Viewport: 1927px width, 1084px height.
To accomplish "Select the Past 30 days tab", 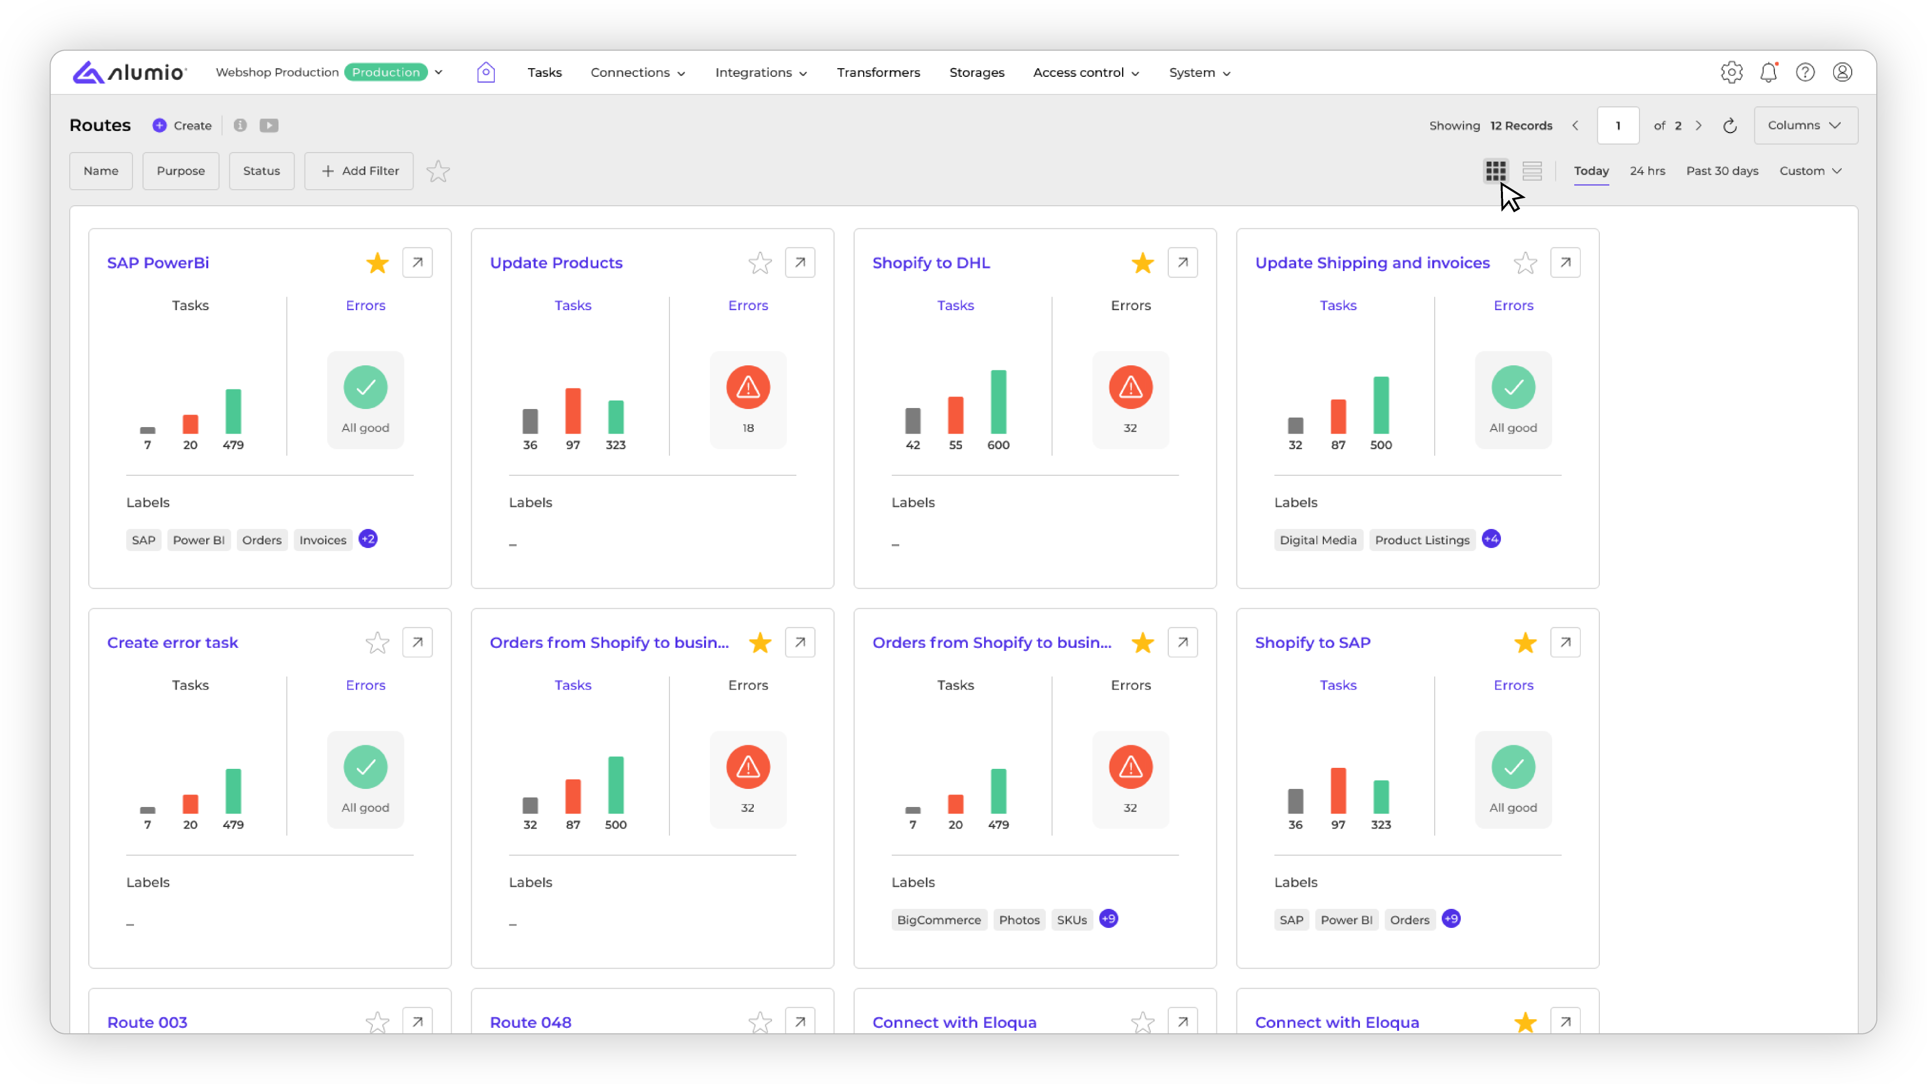I will click(1721, 171).
